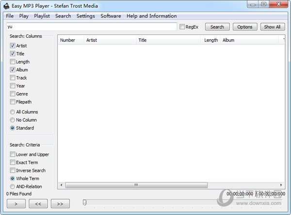The width and height of the screenshot is (291, 215).
Task: Uncheck the Album column checkbox
Action: (x=13, y=69)
